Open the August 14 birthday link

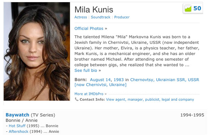pos(100,80)
